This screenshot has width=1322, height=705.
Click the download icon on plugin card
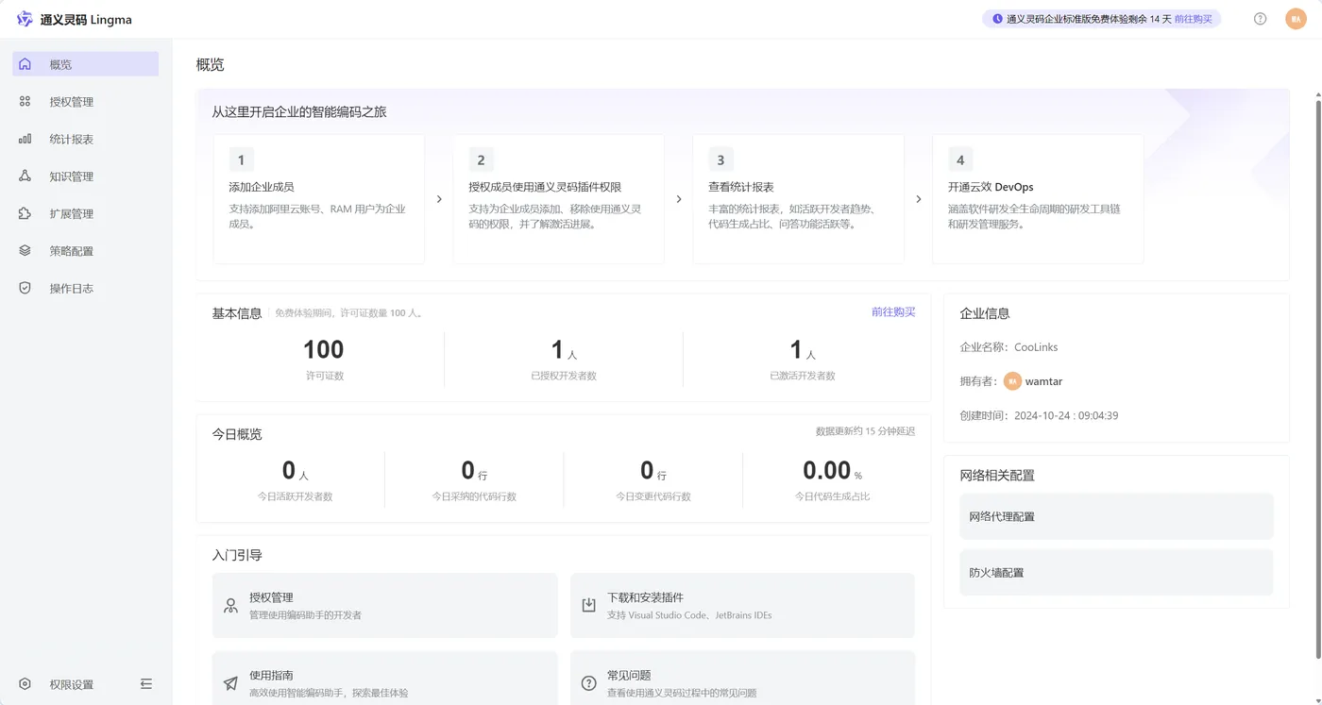point(588,606)
